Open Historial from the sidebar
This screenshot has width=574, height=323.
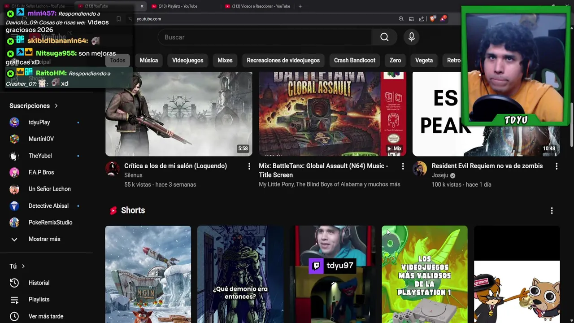pyautogui.click(x=39, y=283)
